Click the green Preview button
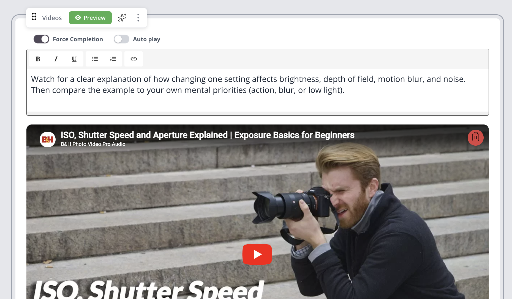512x299 pixels. pyautogui.click(x=90, y=18)
